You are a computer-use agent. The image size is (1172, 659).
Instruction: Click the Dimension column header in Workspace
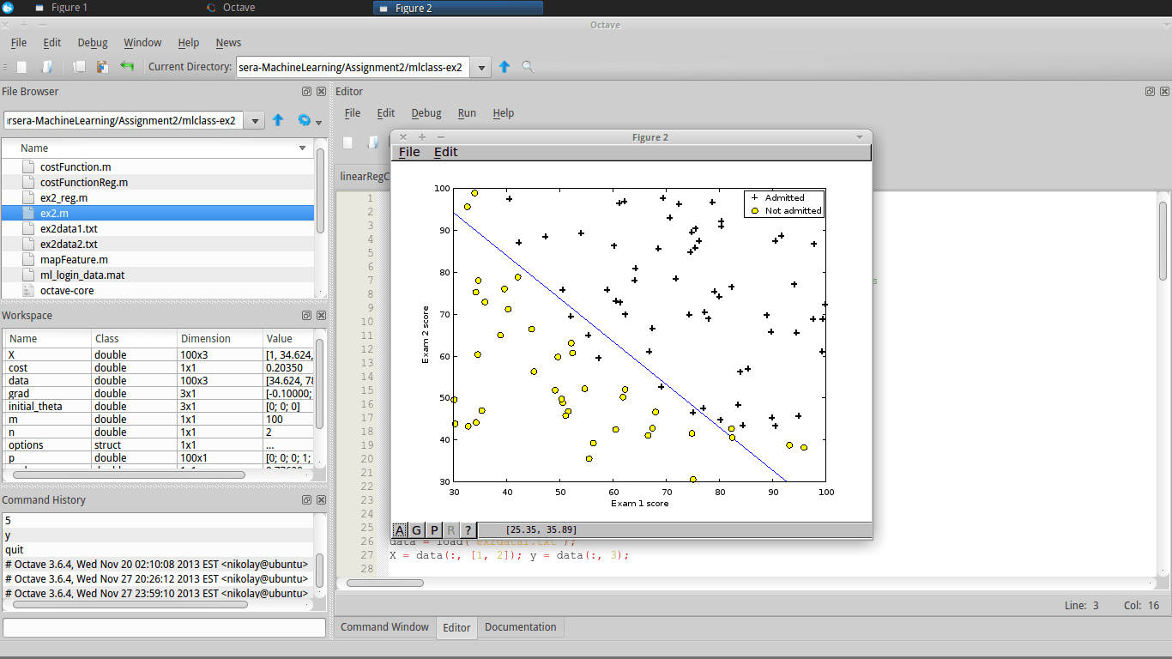tap(219, 339)
